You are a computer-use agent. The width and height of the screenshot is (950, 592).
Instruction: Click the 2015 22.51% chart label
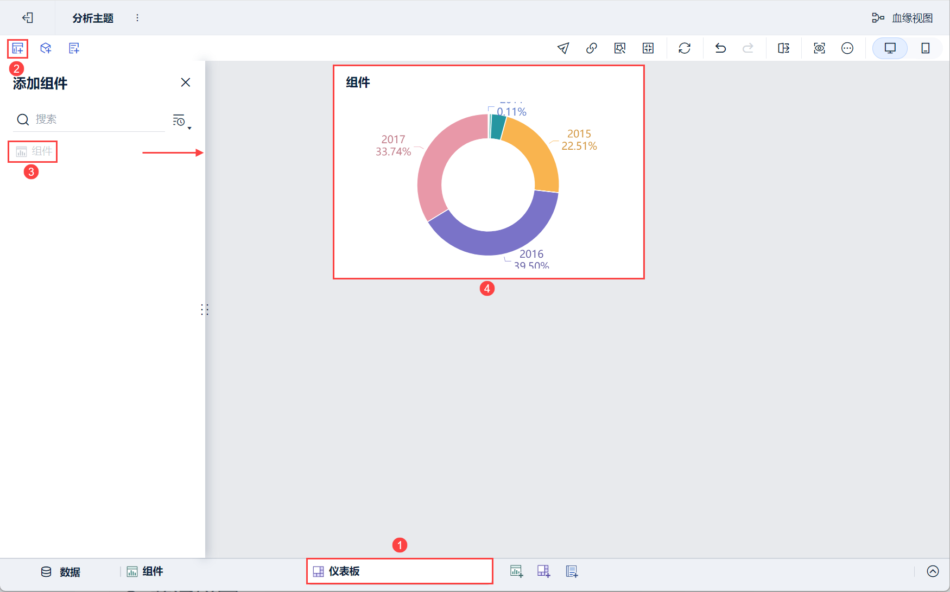pyautogui.click(x=579, y=140)
